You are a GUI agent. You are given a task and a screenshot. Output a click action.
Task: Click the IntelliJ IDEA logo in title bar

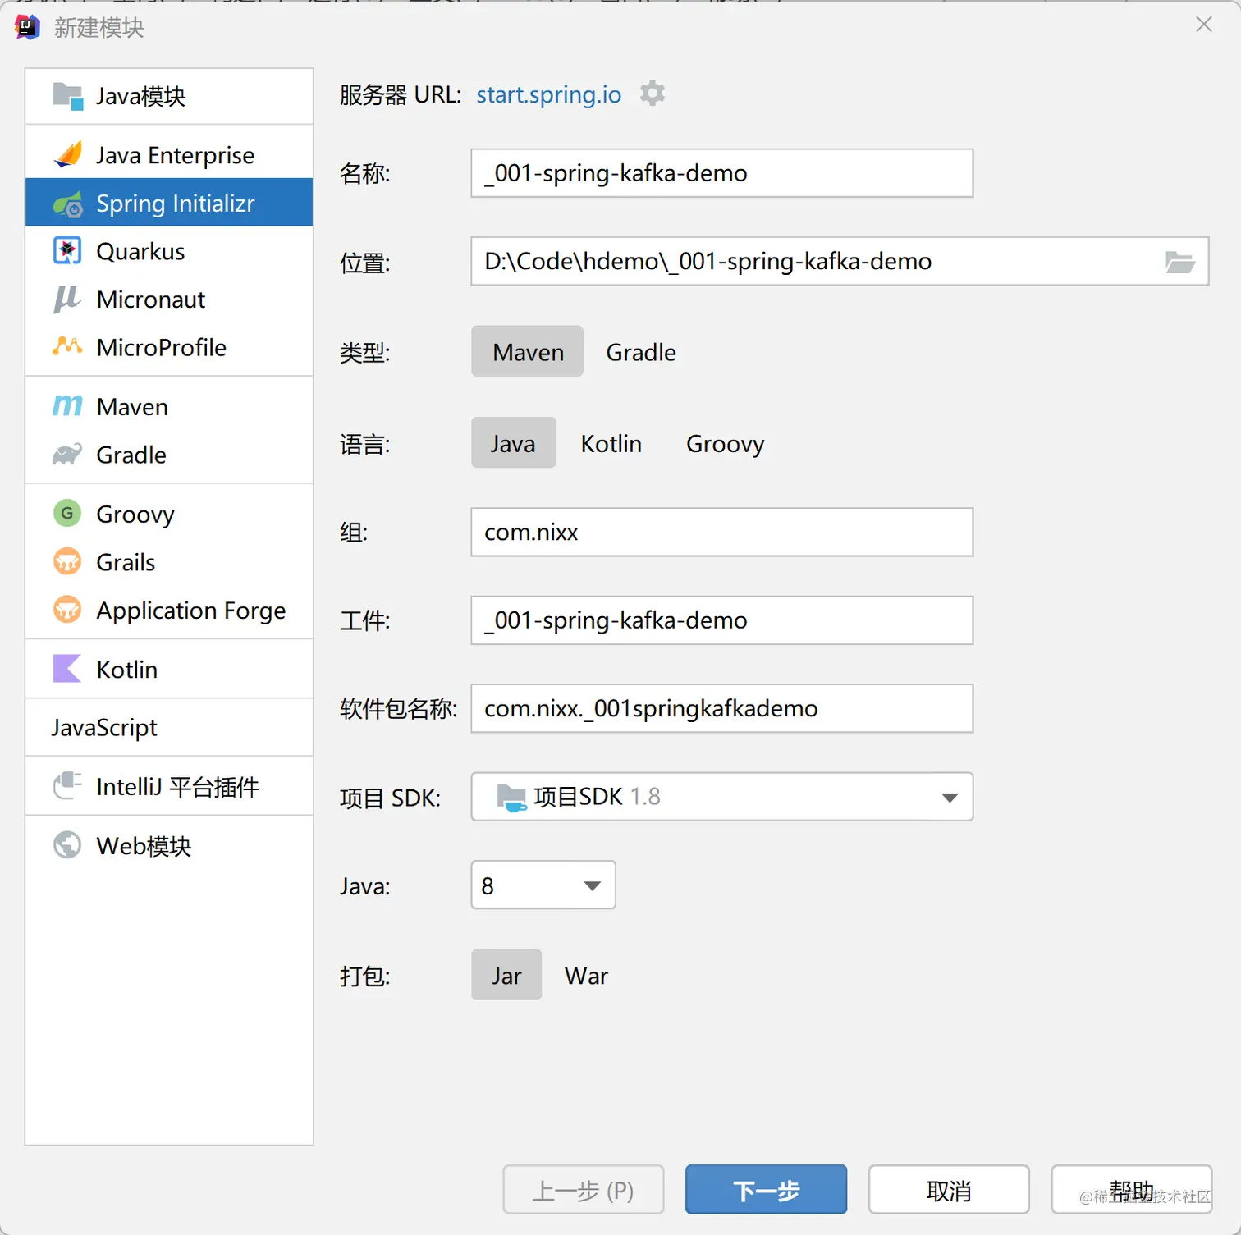click(x=27, y=26)
